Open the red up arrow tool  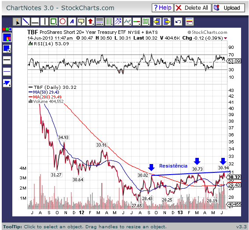(x=90, y=22)
